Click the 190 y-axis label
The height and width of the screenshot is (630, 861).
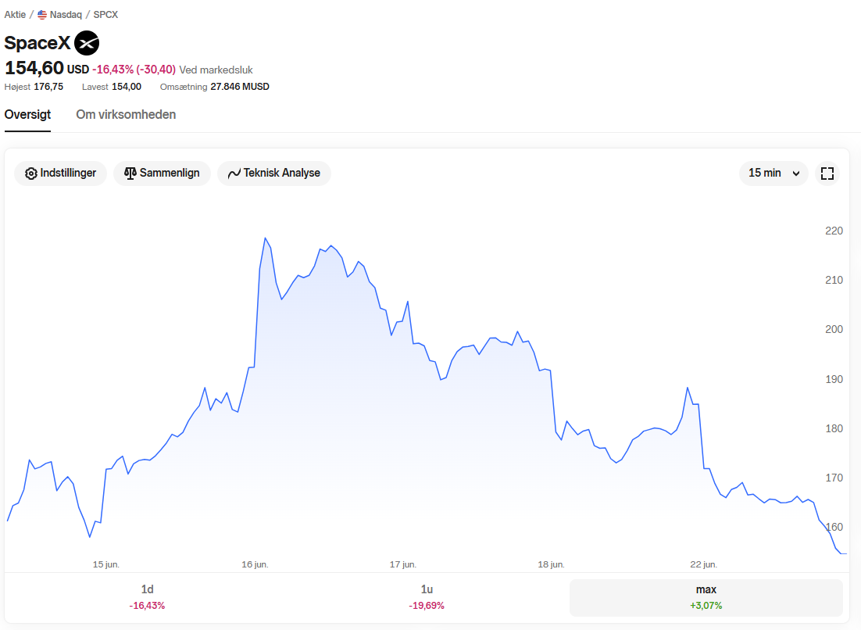tap(834, 380)
